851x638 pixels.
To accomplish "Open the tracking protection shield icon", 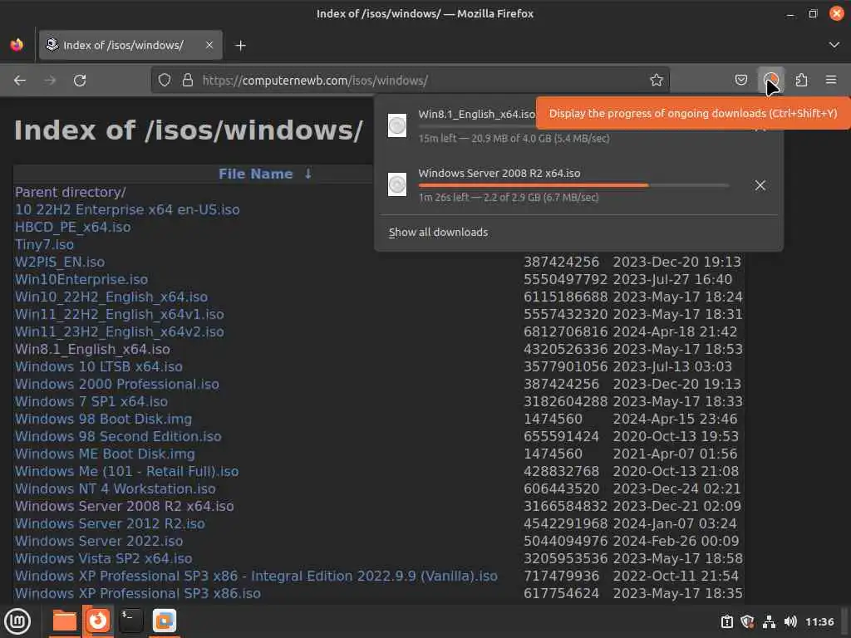I will point(165,81).
